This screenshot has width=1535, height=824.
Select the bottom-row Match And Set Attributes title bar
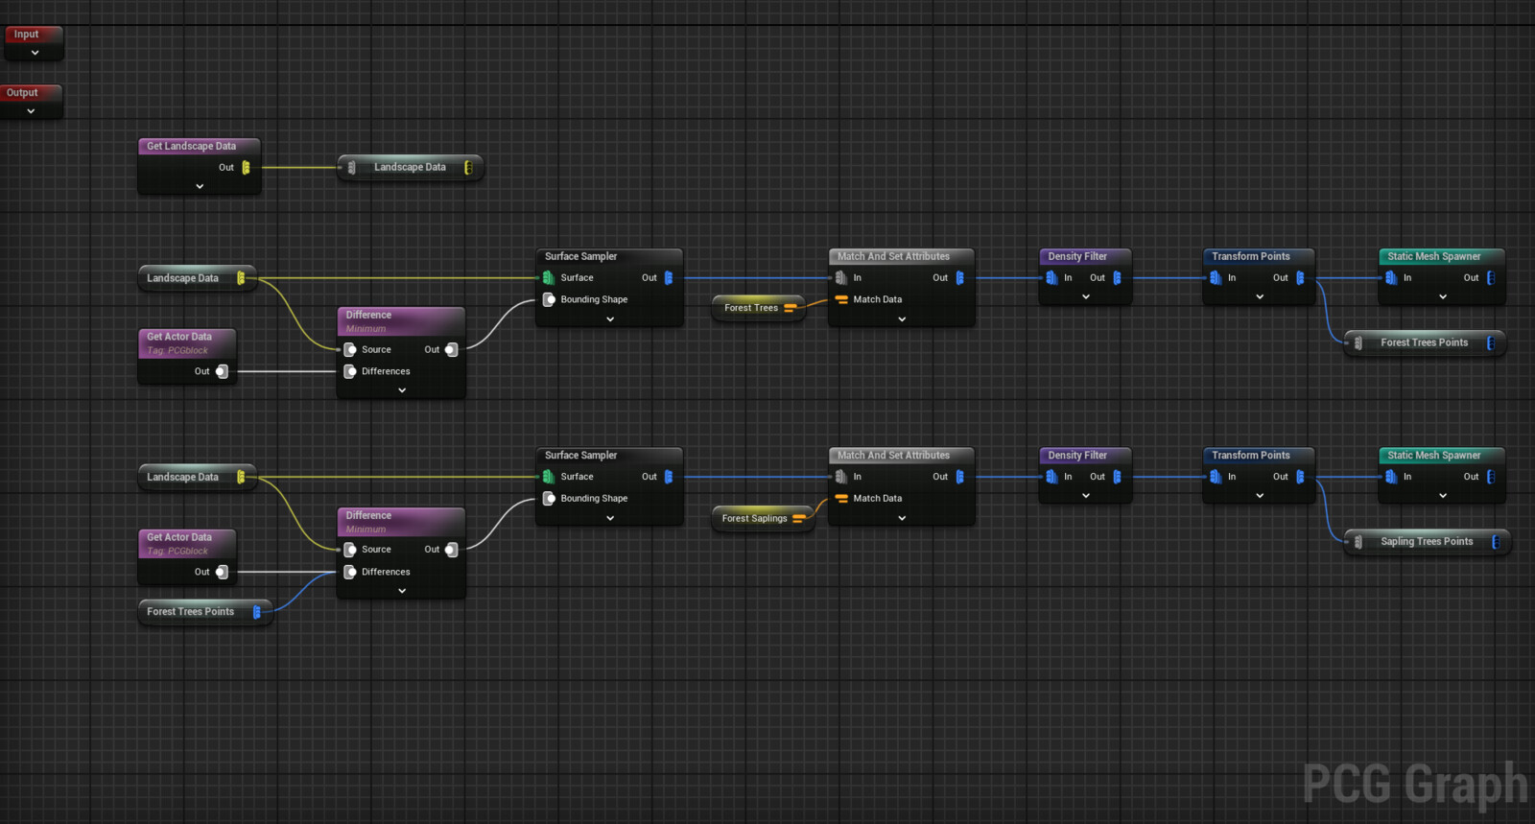[902, 456]
